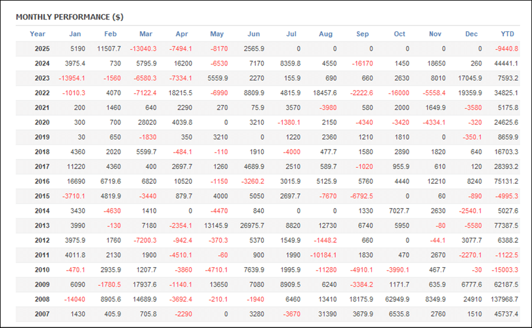Click the Jun column header

pos(254,34)
